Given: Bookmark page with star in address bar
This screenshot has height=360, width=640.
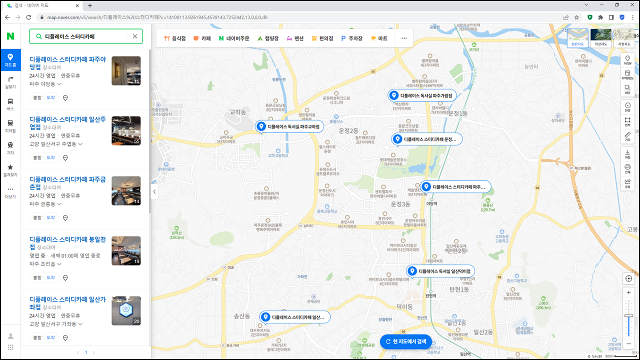Looking at the screenshot, I should pos(576,17).
